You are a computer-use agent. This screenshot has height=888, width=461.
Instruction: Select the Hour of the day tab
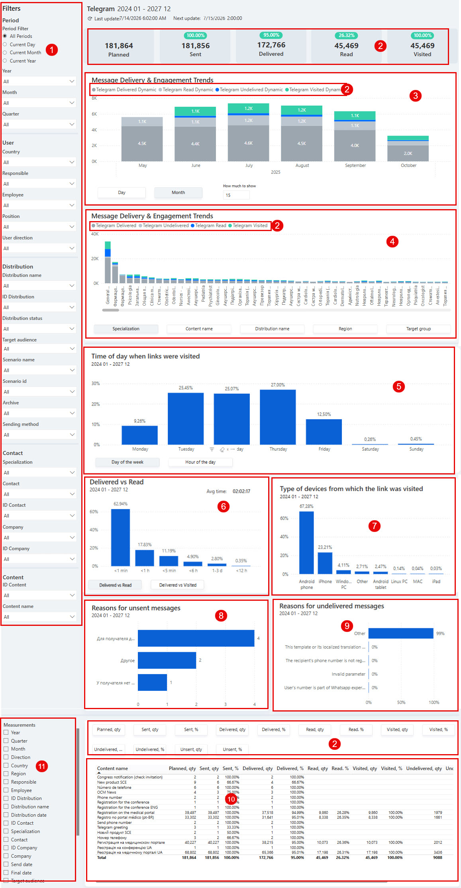click(x=200, y=462)
